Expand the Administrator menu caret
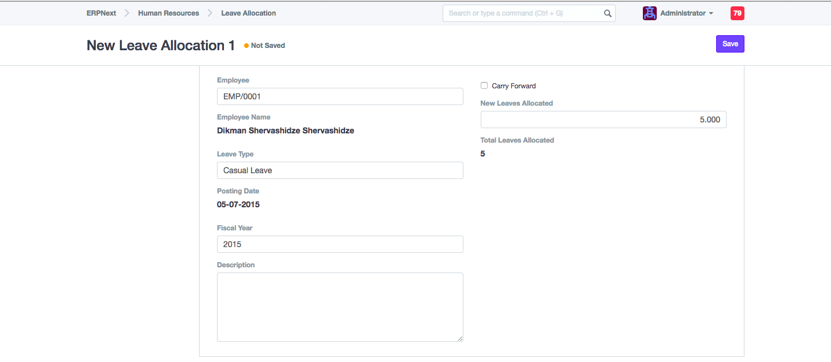 click(x=711, y=13)
